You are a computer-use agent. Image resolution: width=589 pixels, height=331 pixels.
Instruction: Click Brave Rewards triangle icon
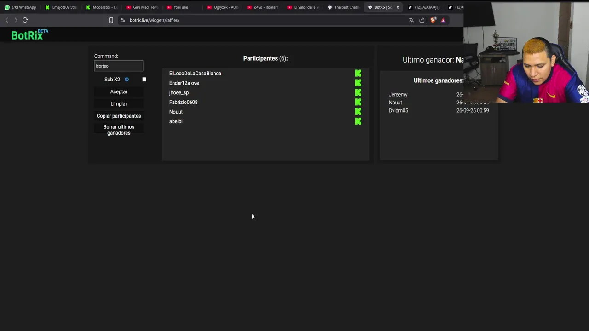click(x=443, y=20)
